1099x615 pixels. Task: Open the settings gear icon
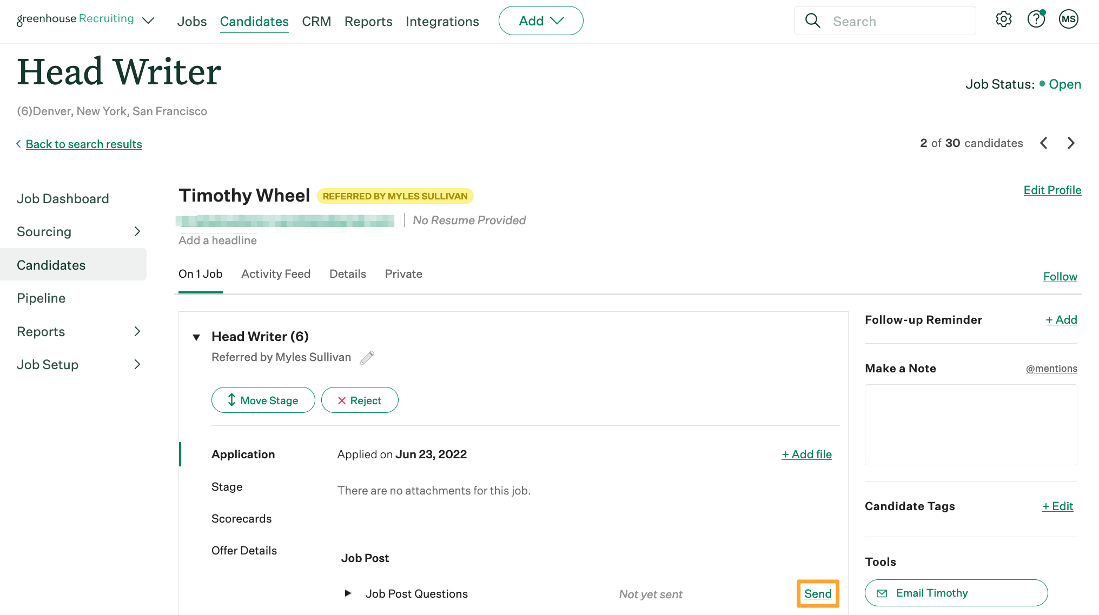click(x=1003, y=19)
